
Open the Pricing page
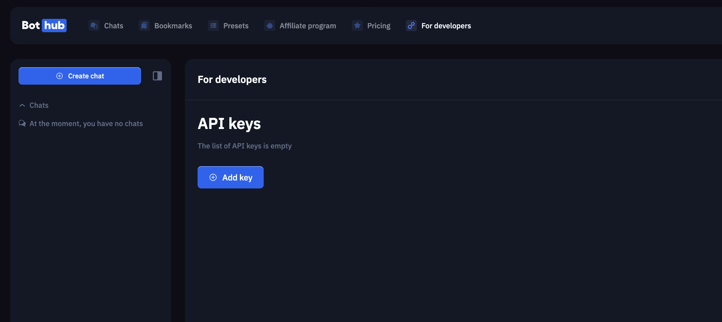point(378,26)
